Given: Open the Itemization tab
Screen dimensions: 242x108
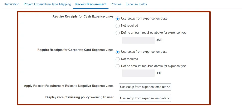Looking at the screenshot, I should (x=12, y=4).
